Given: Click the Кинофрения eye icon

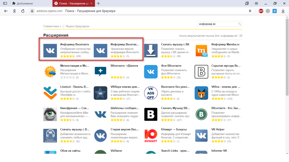Looking at the screenshot, I should pos(50,114).
